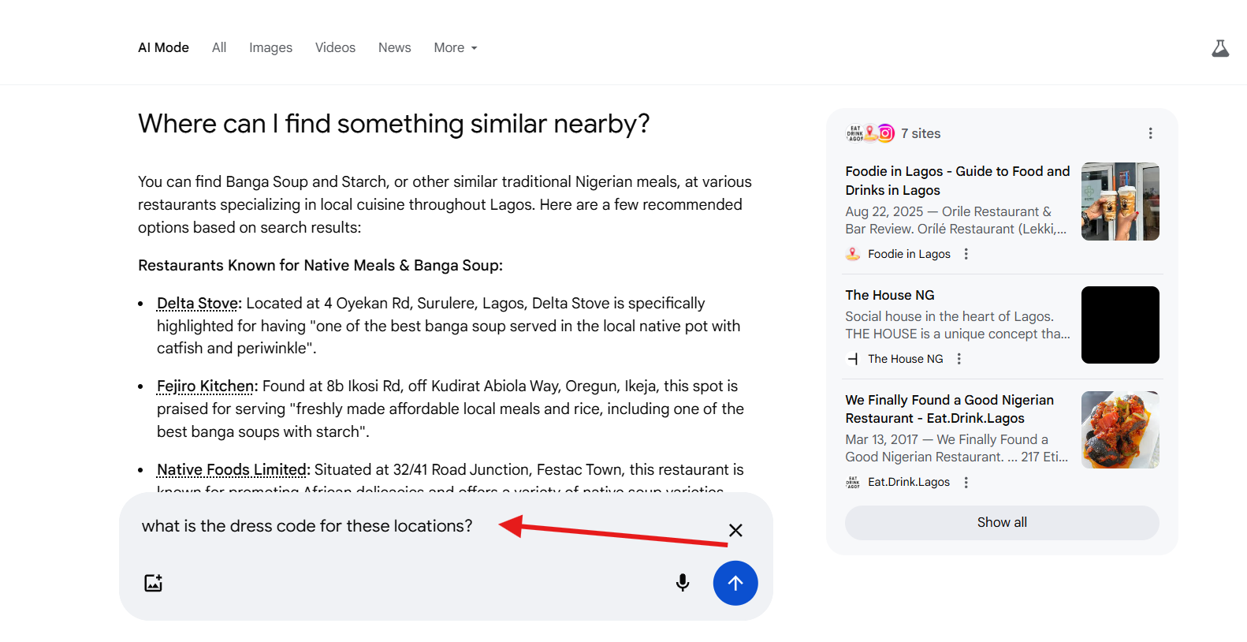The height and width of the screenshot is (642, 1247).
Task: Click heading 'Where can I find something similar nearby?'
Action: (x=393, y=124)
